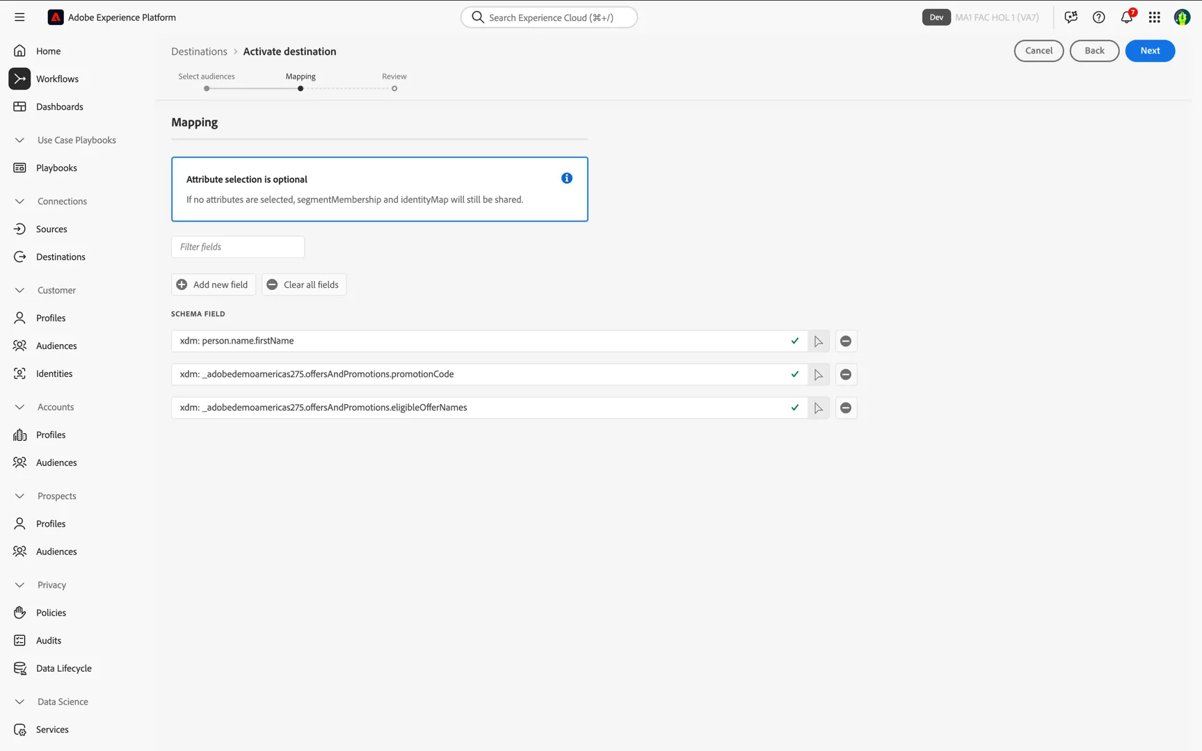Open field selector for promotionCode row

coord(819,375)
